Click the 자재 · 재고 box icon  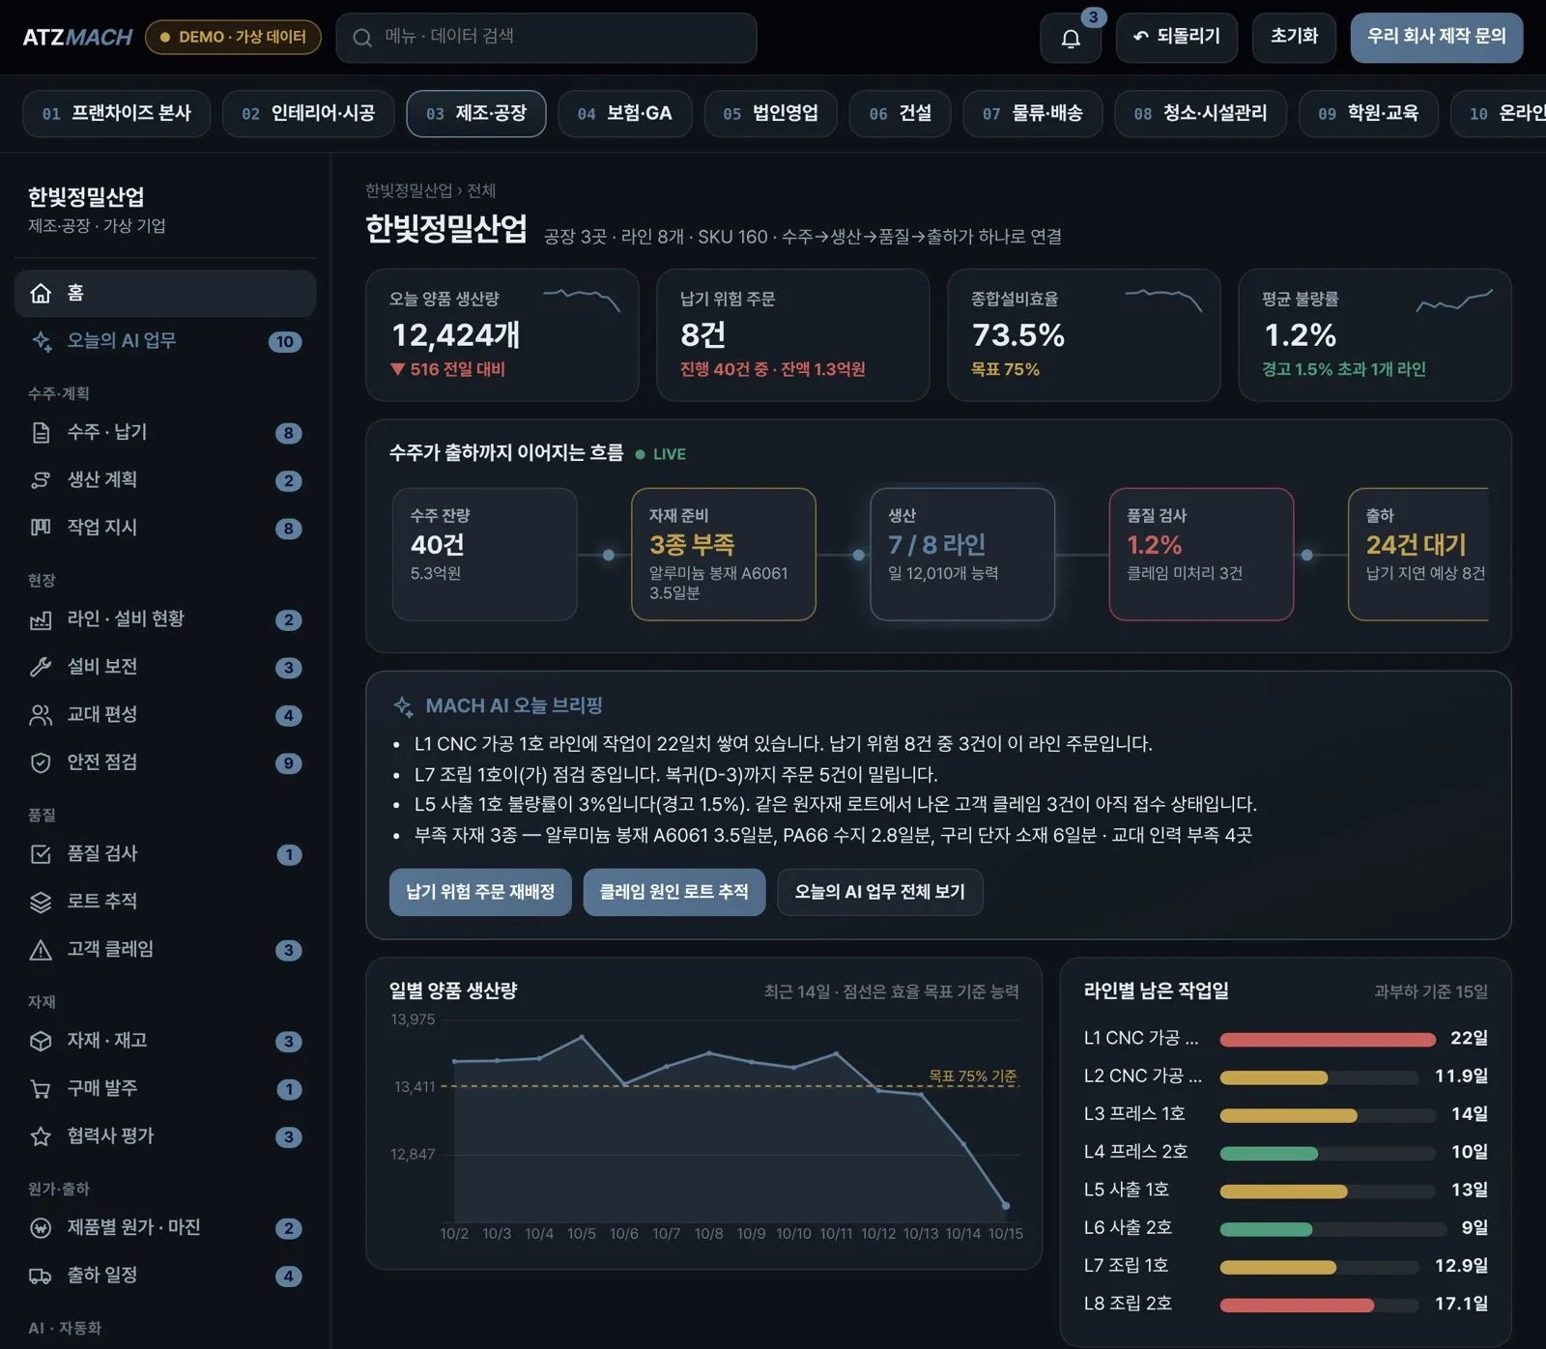coord(41,1041)
